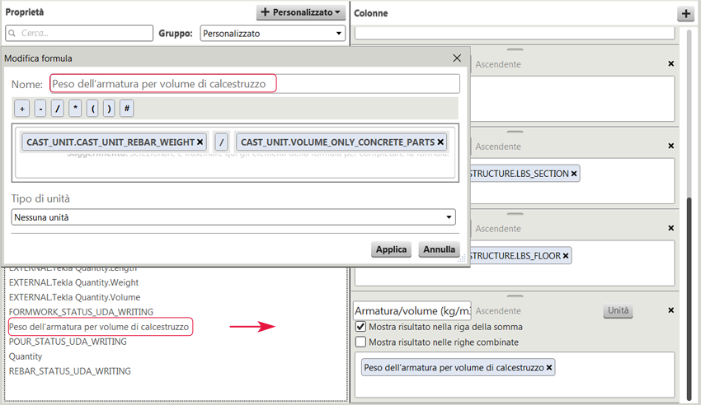Viewport: 701px width, 405px height.
Task: Select REBAR_STATUS_UDA_WRITING property
Action: click(x=70, y=371)
